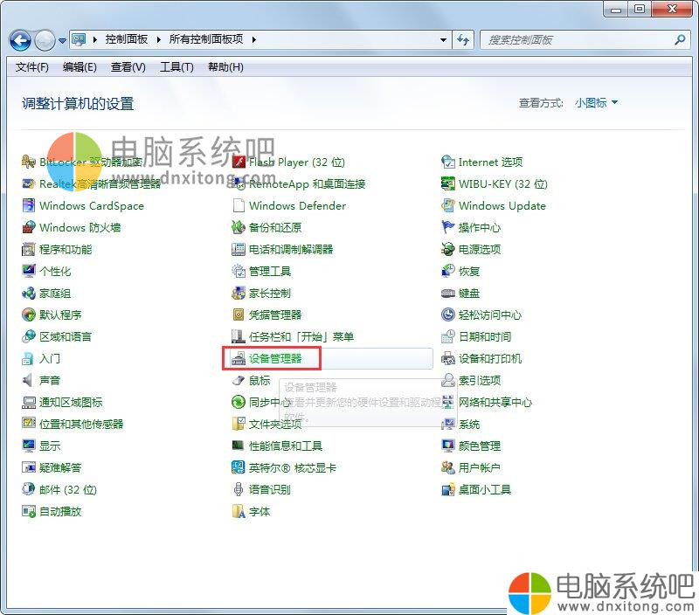The width and height of the screenshot is (699, 615).
Task: Click the Internet 选项 globe icon
Action: 448,162
